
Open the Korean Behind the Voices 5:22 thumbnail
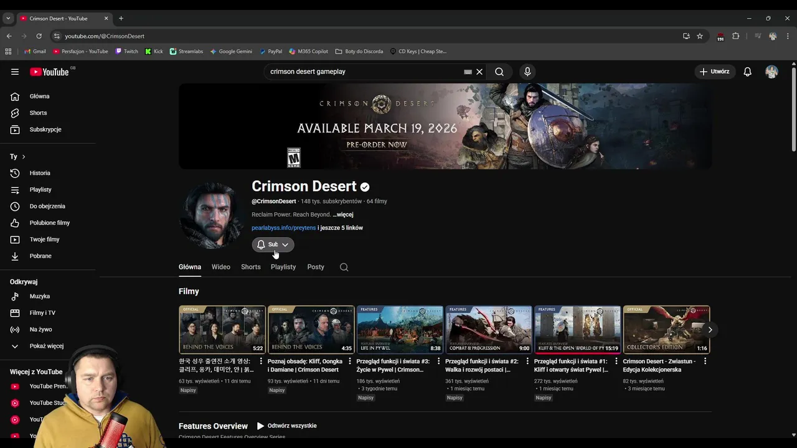[x=222, y=330]
